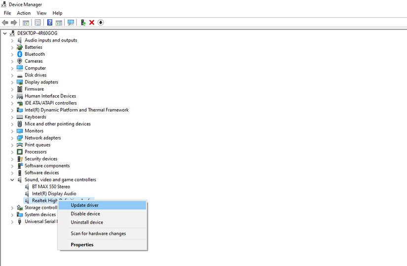Collapse Sound, video and game controllers

(x=12, y=180)
